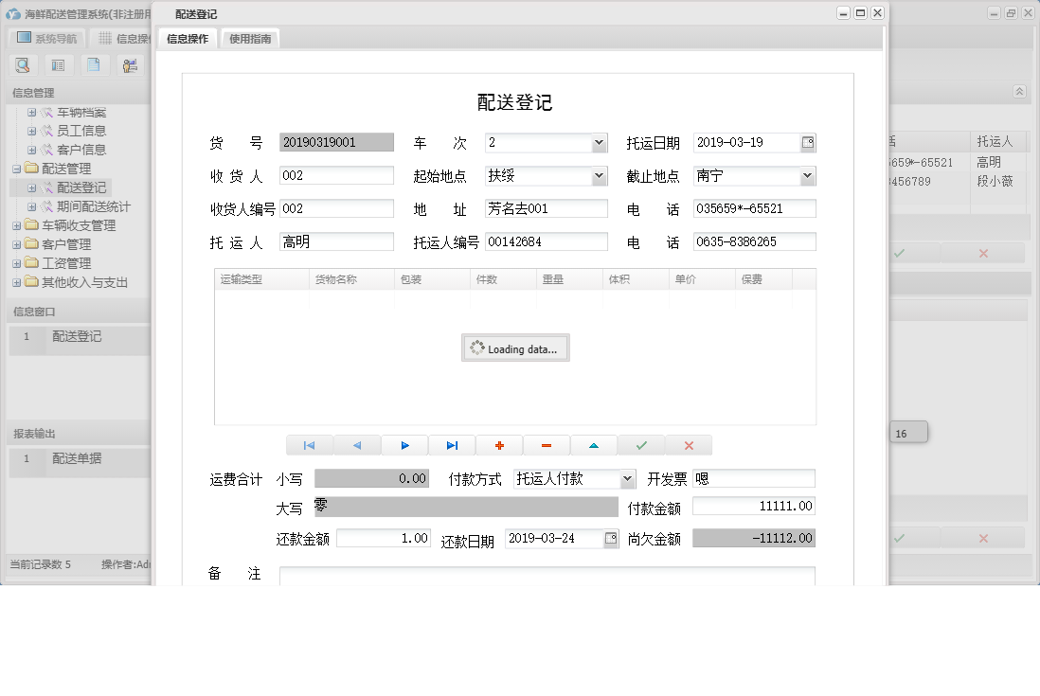The image size is (1040, 696).
Task: Click the blue edit triangle icon
Action: pyautogui.click(x=594, y=445)
